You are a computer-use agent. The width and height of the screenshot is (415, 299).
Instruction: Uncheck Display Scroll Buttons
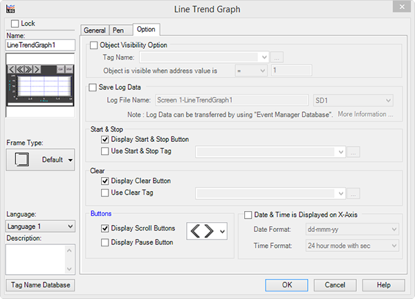(x=105, y=228)
